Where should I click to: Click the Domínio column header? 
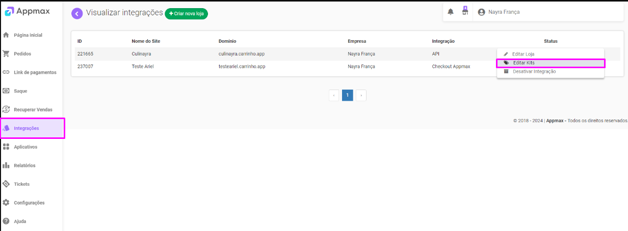click(x=227, y=41)
